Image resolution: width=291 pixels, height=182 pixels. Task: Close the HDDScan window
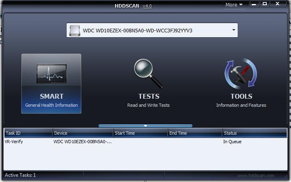click(x=278, y=4)
